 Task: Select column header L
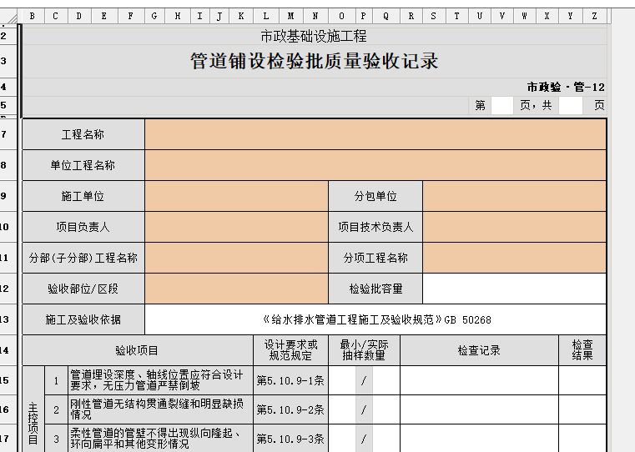[x=266, y=16]
